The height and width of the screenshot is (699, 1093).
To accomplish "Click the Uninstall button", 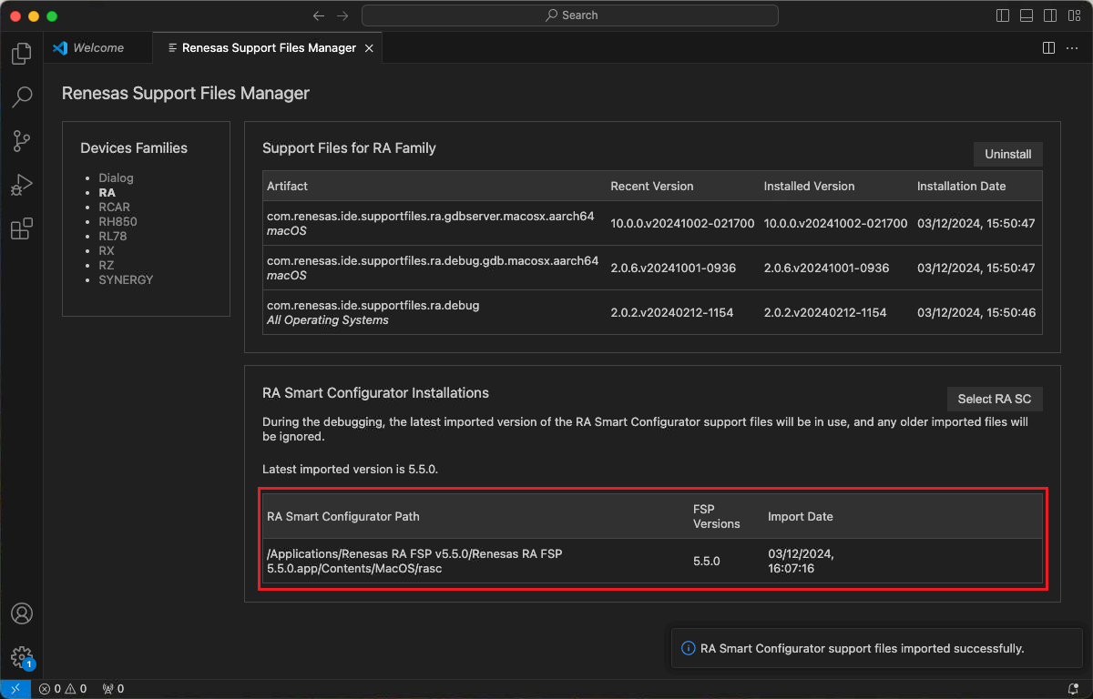I will [1007, 154].
